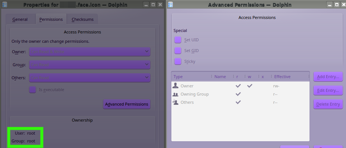This screenshot has width=346, height=148.
Task: Click the Others entry icon
Action: pyautogui.click(x=175, y=102)
